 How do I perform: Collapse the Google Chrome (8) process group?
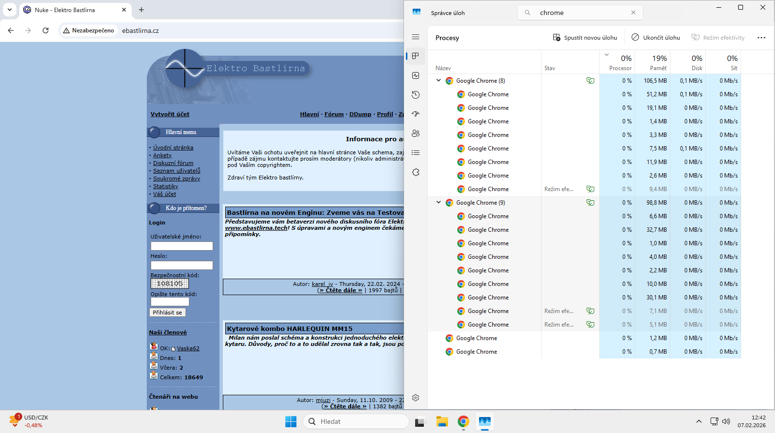pos(439,81)
